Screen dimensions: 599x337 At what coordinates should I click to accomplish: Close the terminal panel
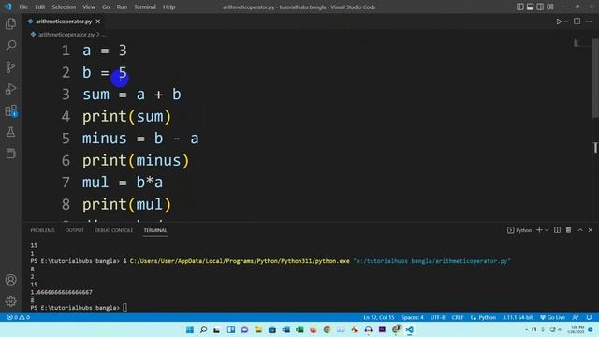click(x=591, y=230)
